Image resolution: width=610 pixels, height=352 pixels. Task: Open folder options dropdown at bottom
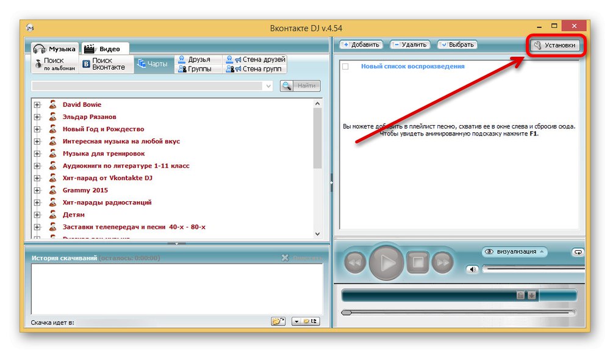click(306, 321)
